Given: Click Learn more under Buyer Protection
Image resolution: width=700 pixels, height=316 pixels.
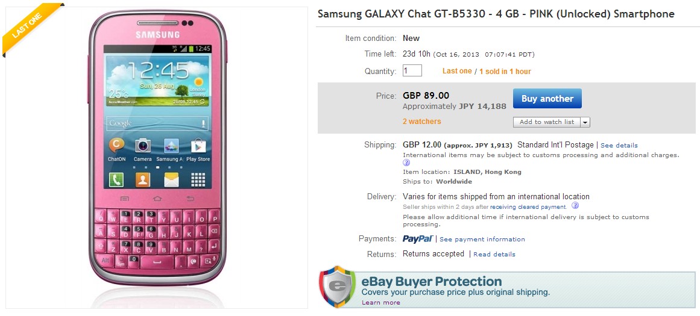Looking at the screenshot, I should (x=380, y=303).
